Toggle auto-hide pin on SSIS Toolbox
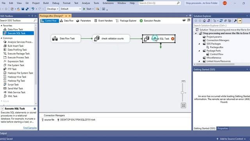 point(32,16)
